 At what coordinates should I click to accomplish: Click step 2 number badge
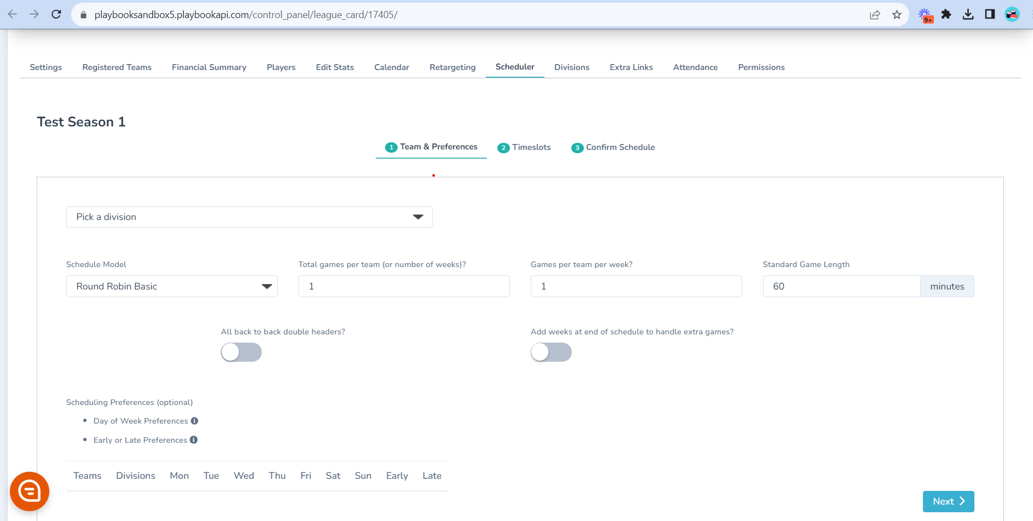point(503,148)
